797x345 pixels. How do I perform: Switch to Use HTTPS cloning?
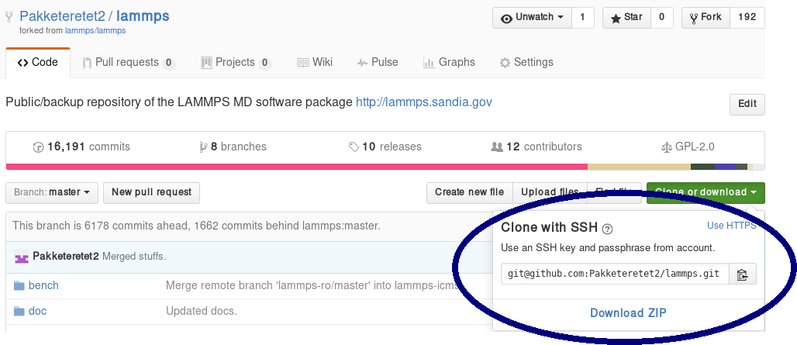click(731, 226)
